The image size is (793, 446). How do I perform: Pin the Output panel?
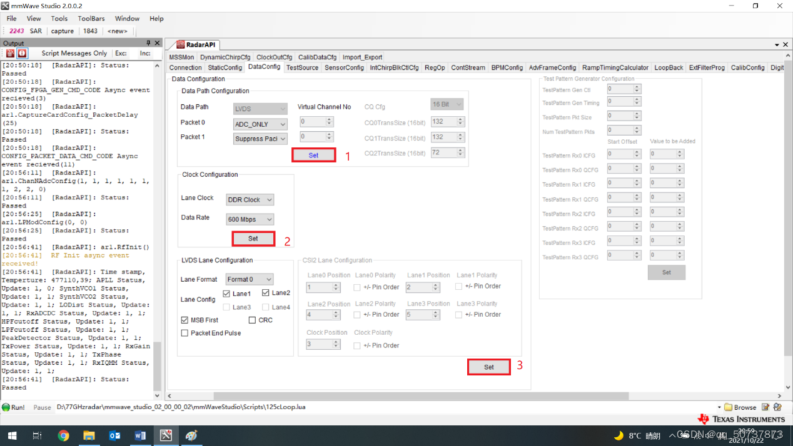149,43
